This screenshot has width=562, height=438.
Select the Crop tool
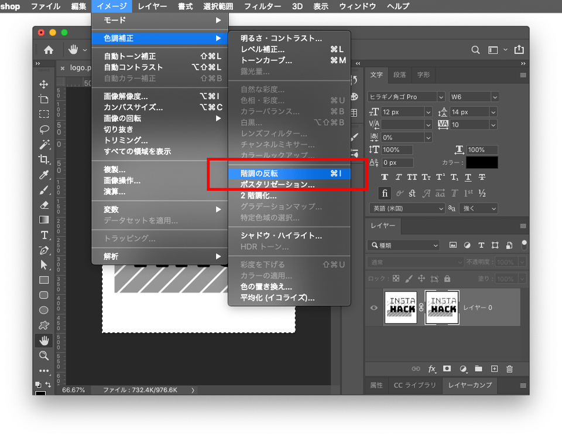44,159
